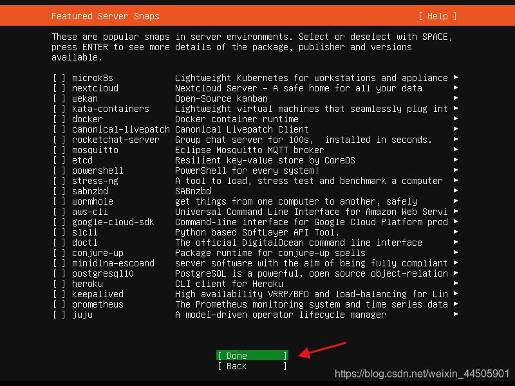Click 'Docker container runtime' description
Screen dimensions: 515x386
(x=237, y=119)
